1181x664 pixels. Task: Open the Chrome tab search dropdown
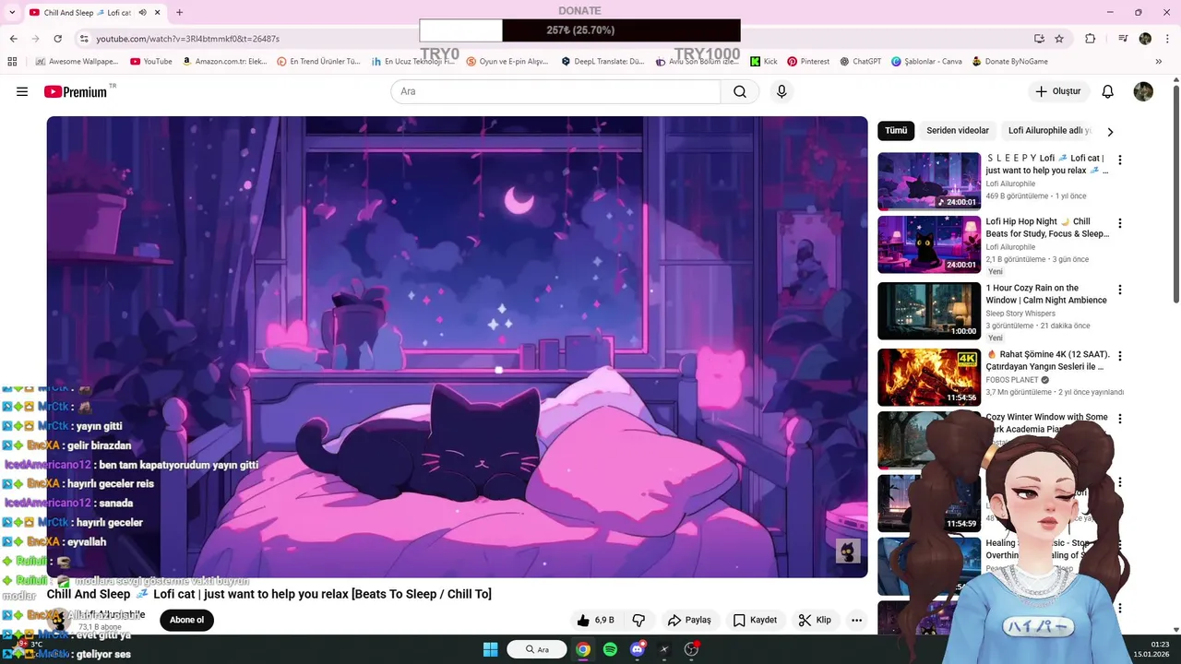pos(12,13)
